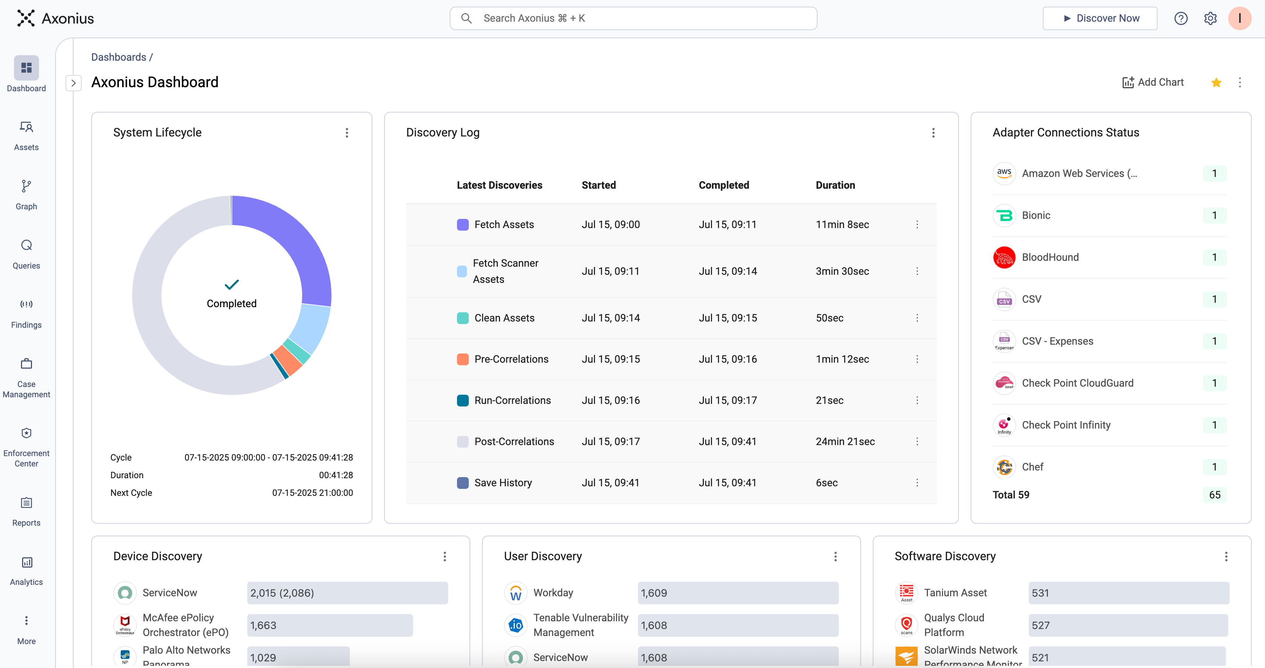Open Software Discovery chart options menu
The height and width of the screenshot is (668, 1265).
[1226, 556]
